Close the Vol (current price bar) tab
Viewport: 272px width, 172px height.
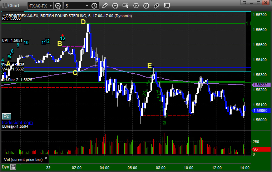[x=46, y=158]
